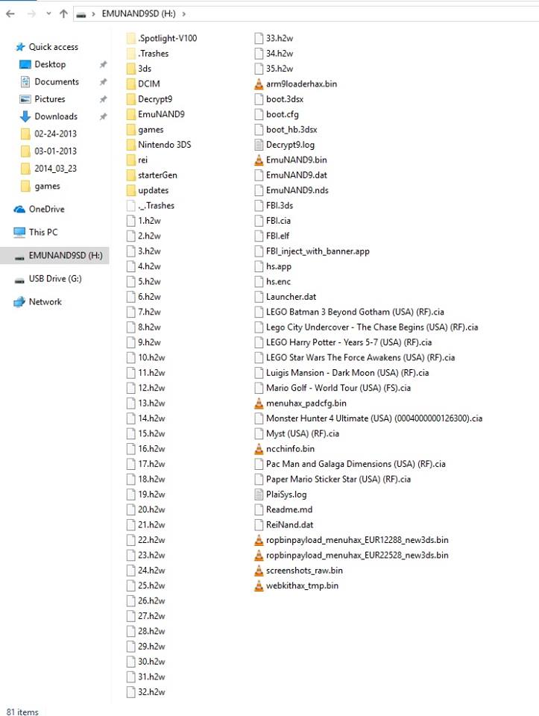
Task: Select the DCIM folder icon
Action: pyautogui.click(x=131, y=84)
